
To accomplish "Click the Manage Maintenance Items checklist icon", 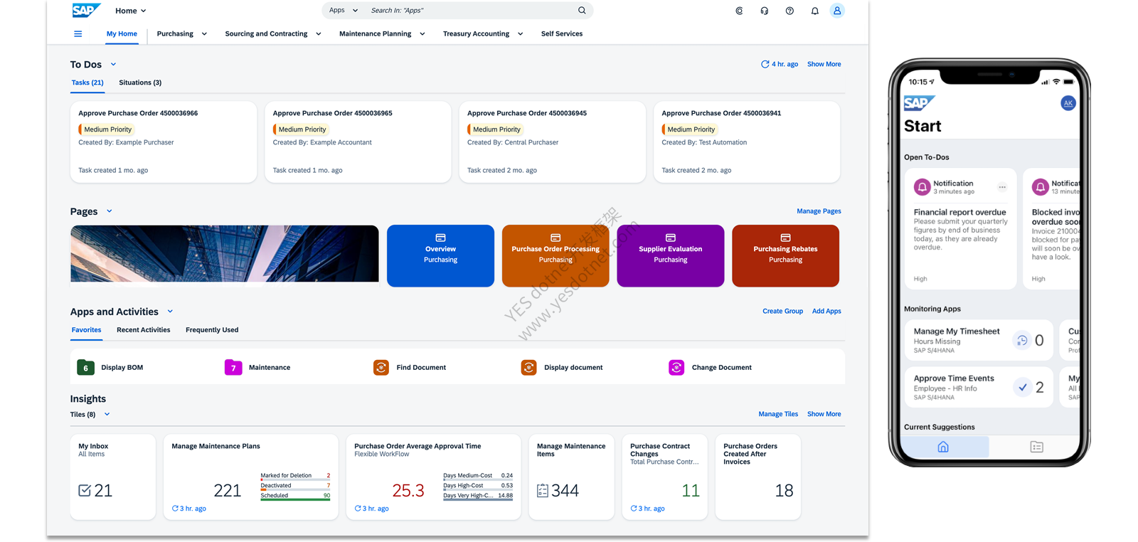I will click(x=543, y=490).
